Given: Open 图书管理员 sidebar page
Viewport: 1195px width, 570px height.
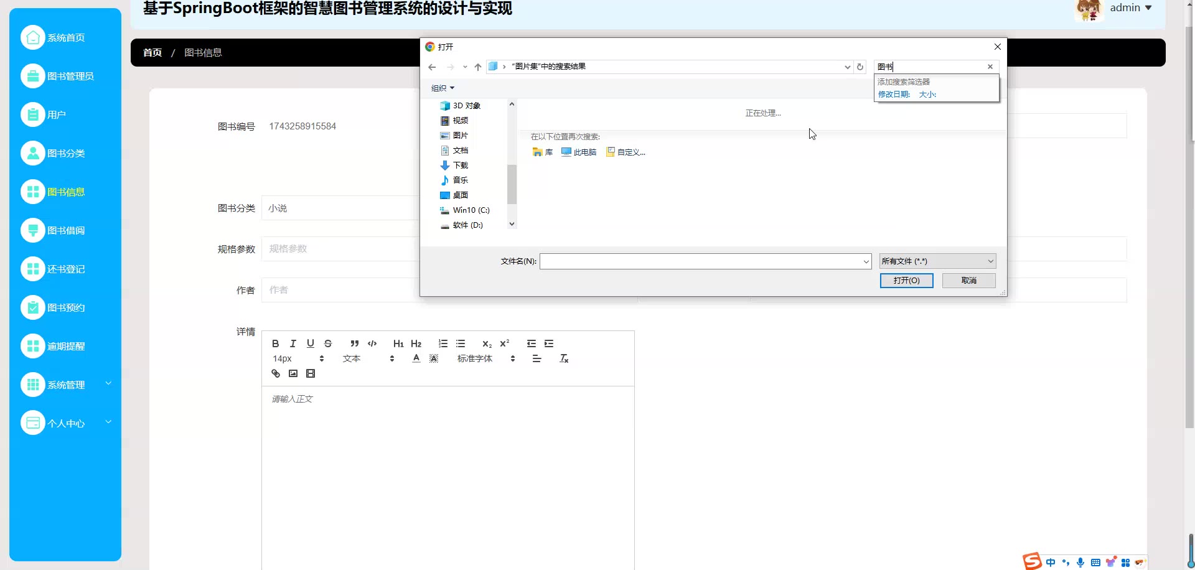Looking at the screenshot, I should click(65, 76).
